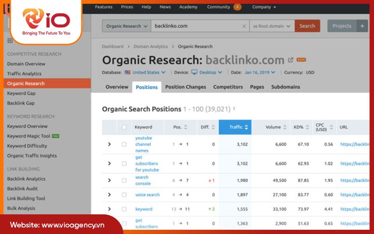Add a new project with plus icon

362,26
